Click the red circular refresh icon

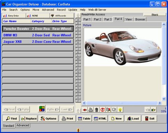(x=103, y=110)
